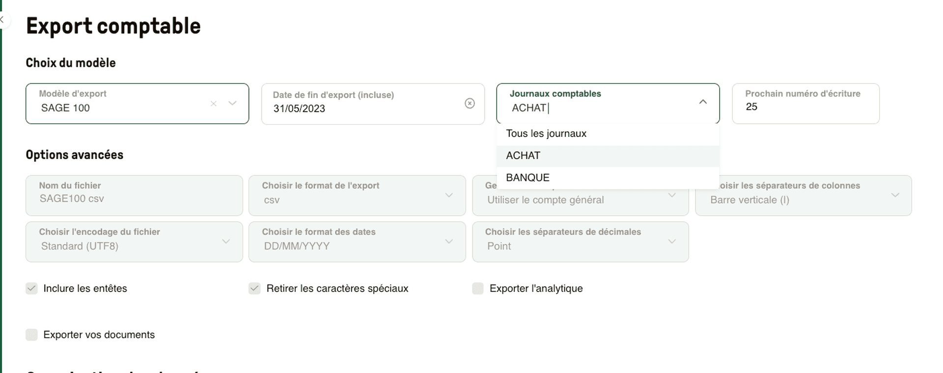Clear the export end date field

(470, 103)
